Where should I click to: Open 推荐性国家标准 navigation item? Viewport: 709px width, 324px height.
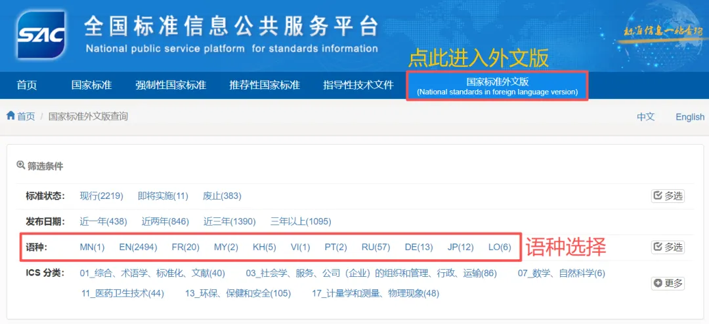coord(265,85)
